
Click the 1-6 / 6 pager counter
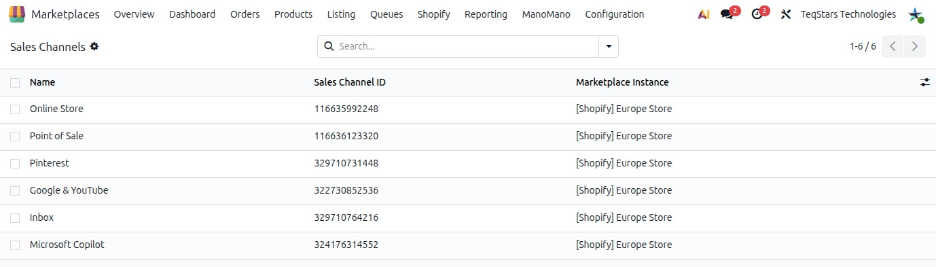(x=863, y=46)
